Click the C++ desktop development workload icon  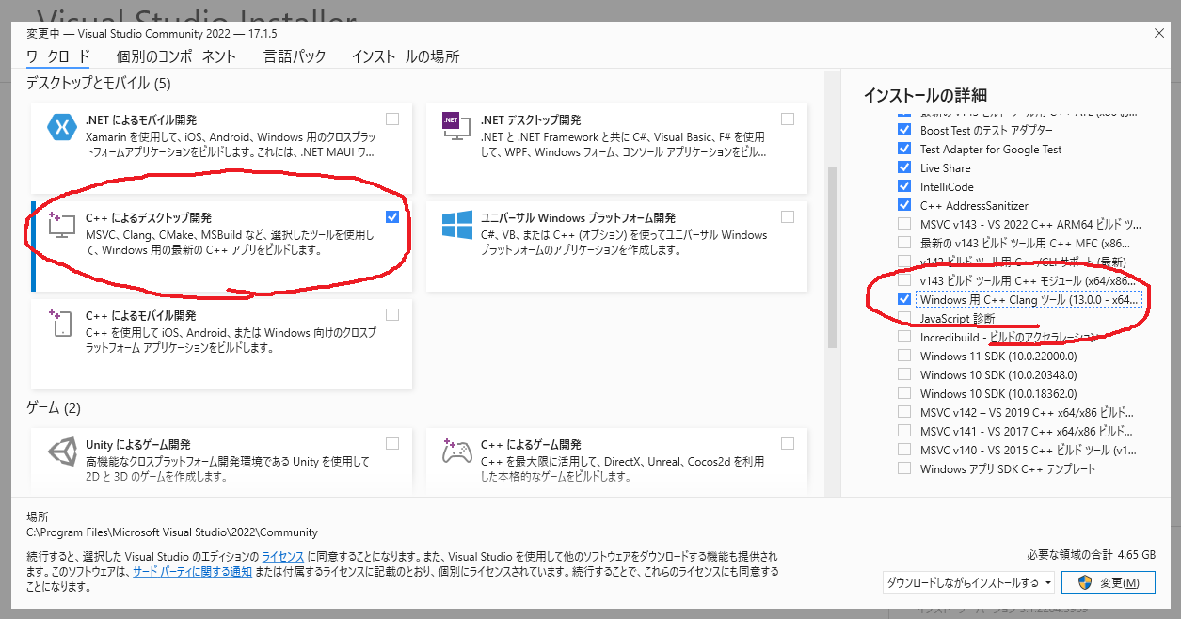pos(61,226)
